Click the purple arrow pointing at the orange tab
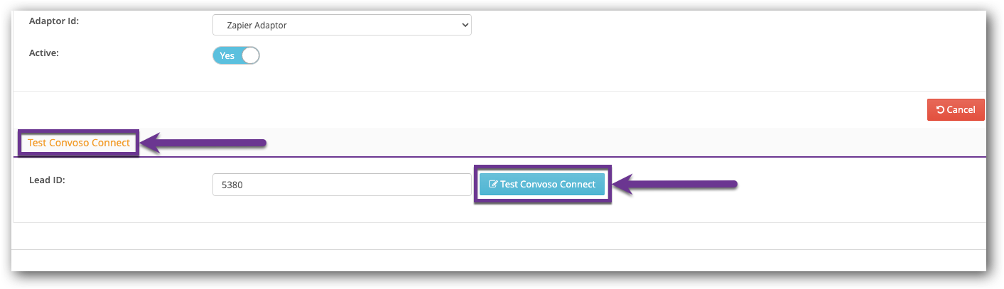Screen dimensions: 1004x289 click(203, 143)
